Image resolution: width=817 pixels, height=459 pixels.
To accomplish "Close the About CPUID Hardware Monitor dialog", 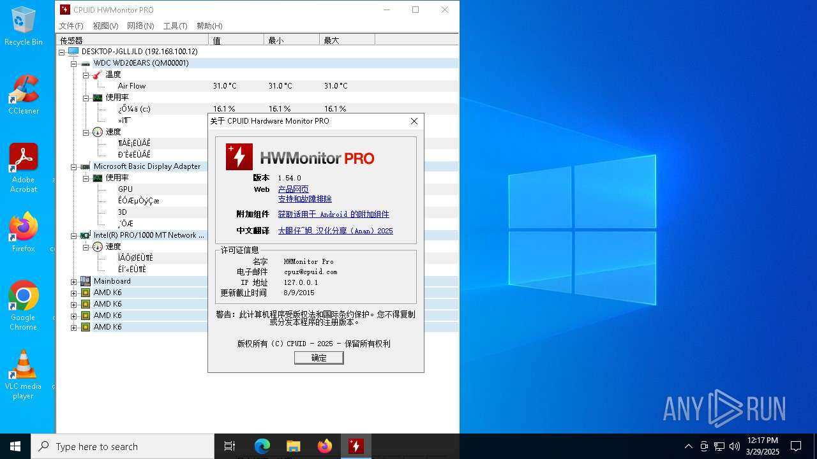I will [414, 121].
